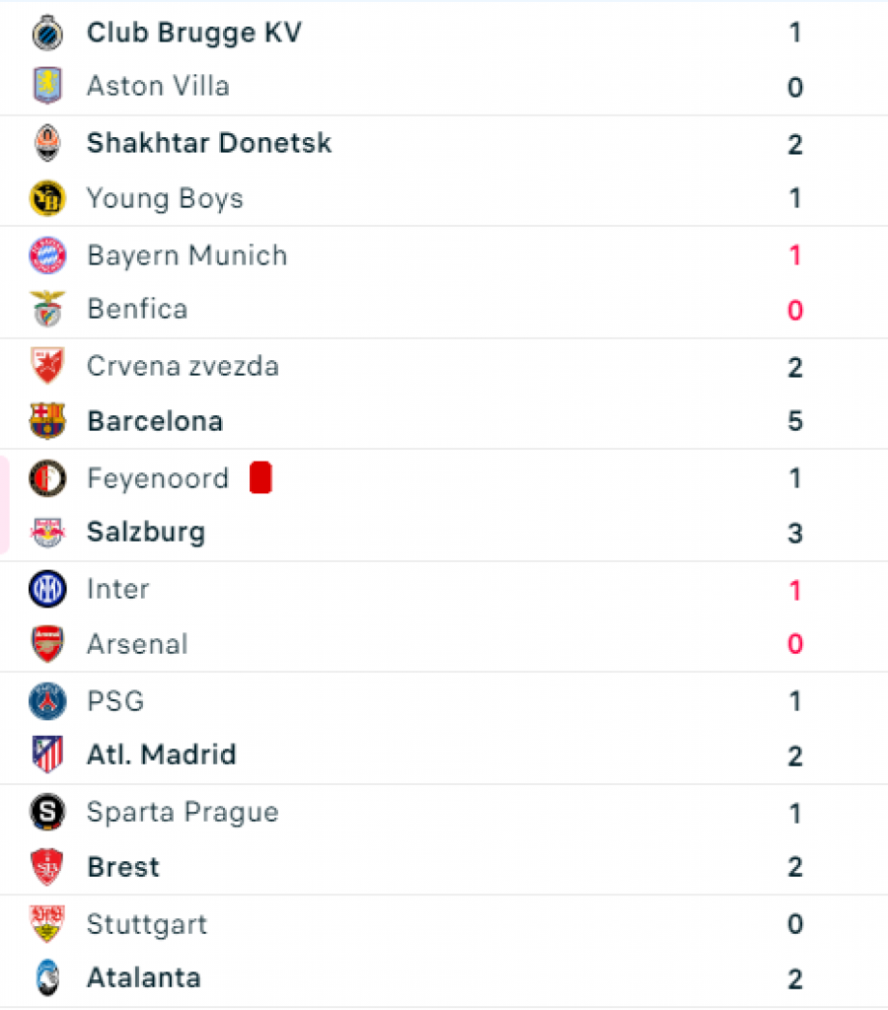
Task: Click Barcelona's score of 5
Action: tap(795, 421)
